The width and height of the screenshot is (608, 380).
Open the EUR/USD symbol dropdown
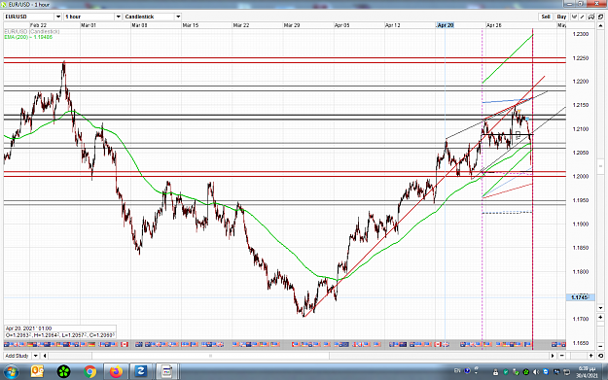pyautogui.click(x=58, y=17)
